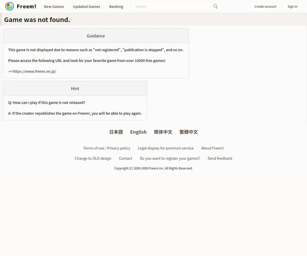Click the Sign in button
307x256 pixels.
tap(292, 6)
